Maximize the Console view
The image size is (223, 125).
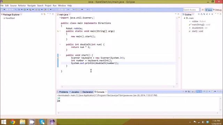pyautogui.click(x=221, y=91)
